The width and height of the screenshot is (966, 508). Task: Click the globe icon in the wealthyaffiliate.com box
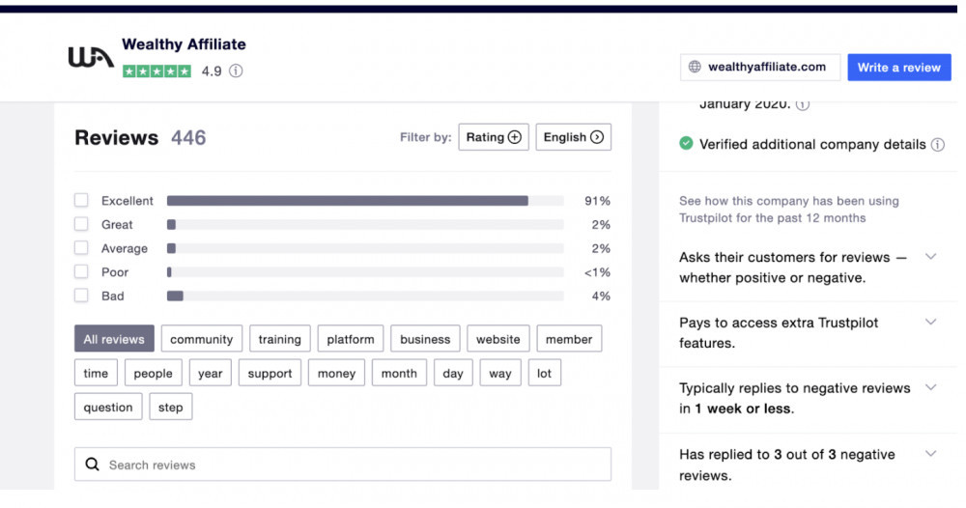(695, 67)
